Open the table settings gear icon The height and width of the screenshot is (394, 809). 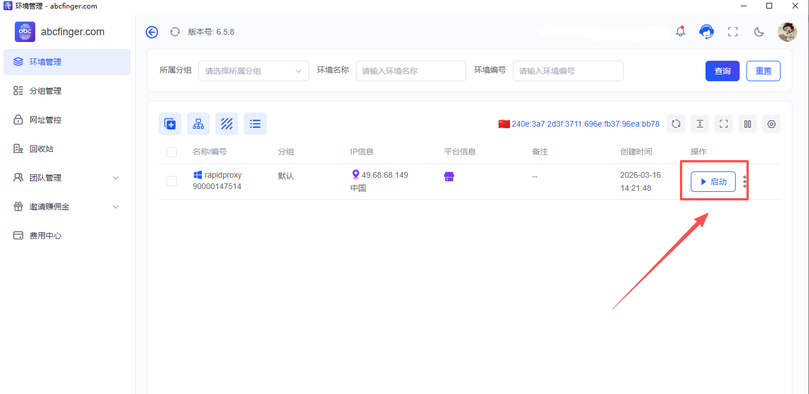[x=771, y=123]
